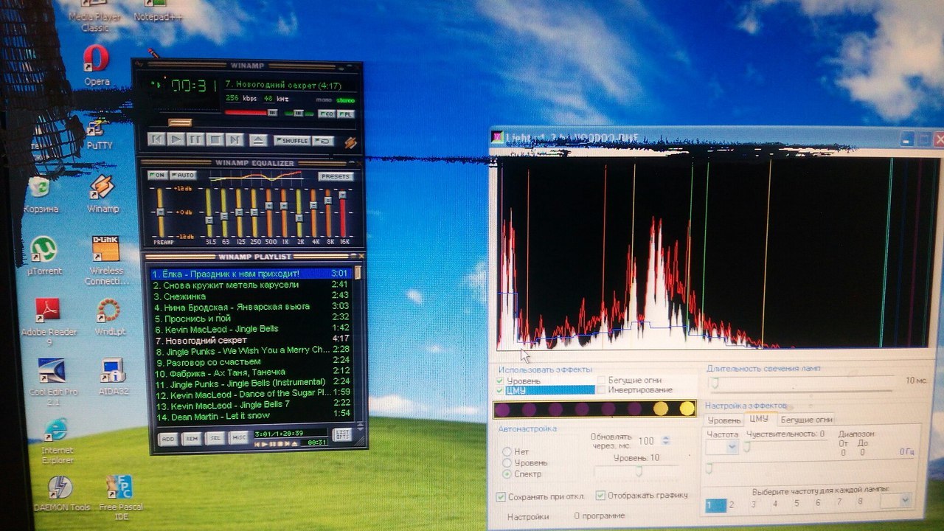The width and height of the screenshot is (944, 531).
Task: Click playlist vertical scrollbar handle
Action: (x=358, y=272)
